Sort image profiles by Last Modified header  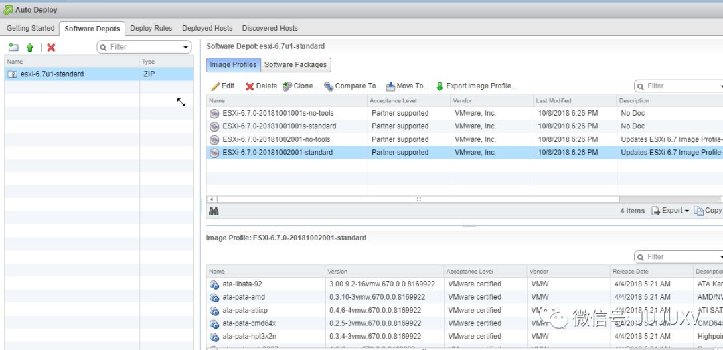pyautogui.click(x=575, y=100)
